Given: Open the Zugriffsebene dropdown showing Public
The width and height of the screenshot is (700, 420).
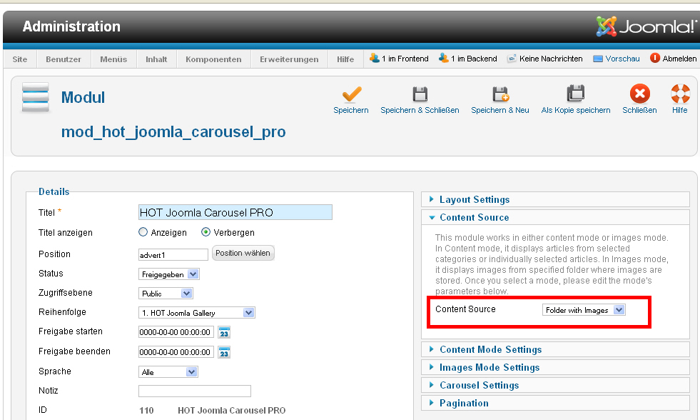Looking at the screenshot, I should tap(166, 294).
